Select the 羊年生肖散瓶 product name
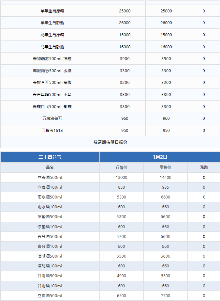The width and height of the screenshot is (220, 301). coord(52,23)
